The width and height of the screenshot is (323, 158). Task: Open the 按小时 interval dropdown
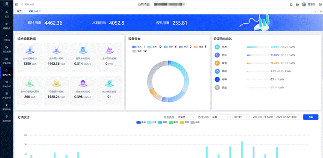coord(241,117)
